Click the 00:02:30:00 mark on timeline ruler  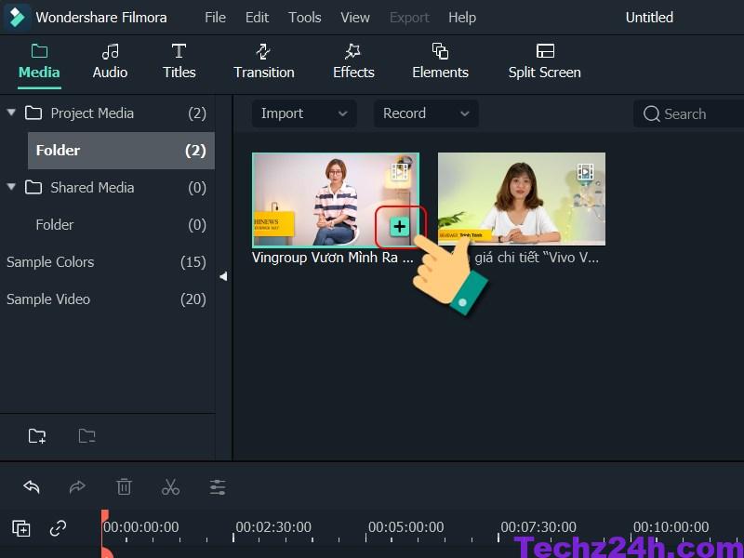(273, 527)
